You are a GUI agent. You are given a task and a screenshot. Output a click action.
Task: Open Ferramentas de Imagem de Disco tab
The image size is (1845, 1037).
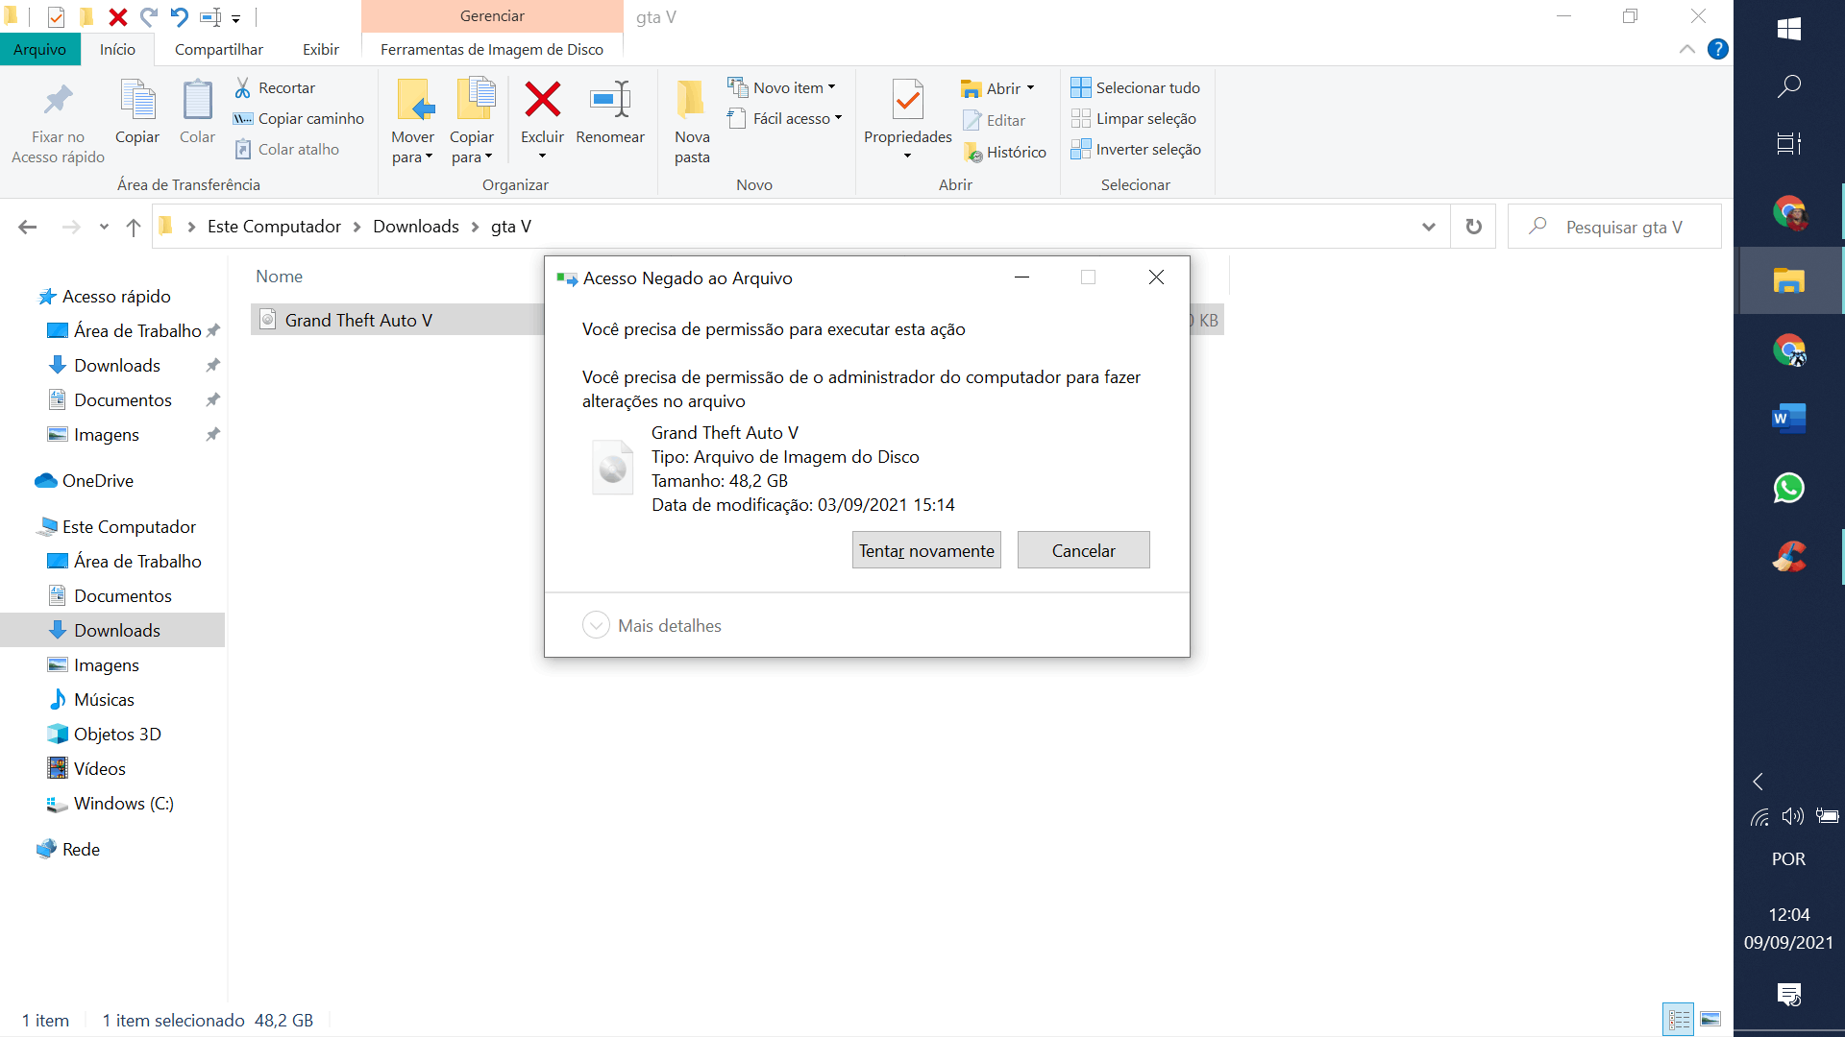[x=492, y=49]
